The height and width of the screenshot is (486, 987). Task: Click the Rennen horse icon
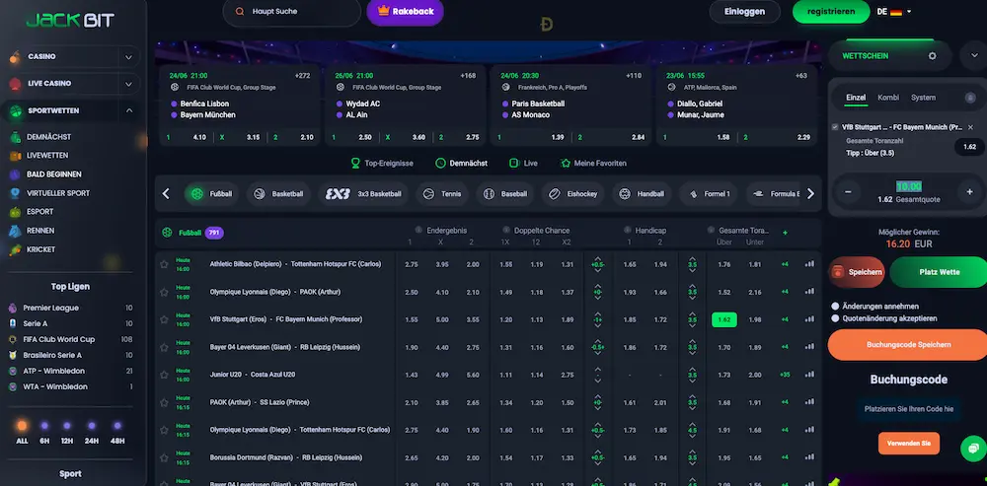15,231
